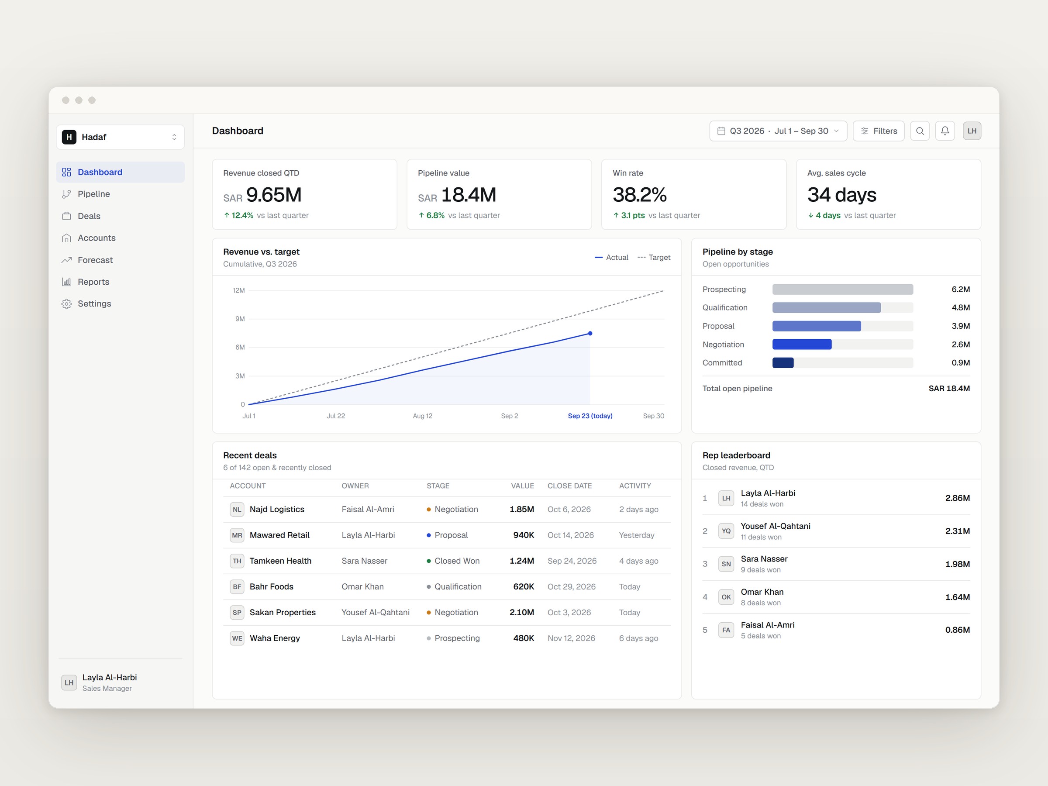Open the Forecast page
Viewport: 1048px width, 786px height.
121,260
